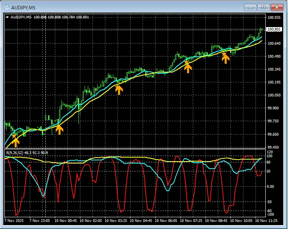Click the current price label 100.801
This screenshot has width=288, height=229.
tap(274, 29)
